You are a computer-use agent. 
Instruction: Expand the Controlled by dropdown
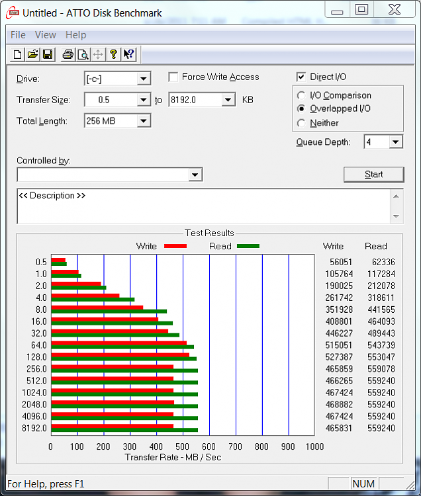[195, 175]
